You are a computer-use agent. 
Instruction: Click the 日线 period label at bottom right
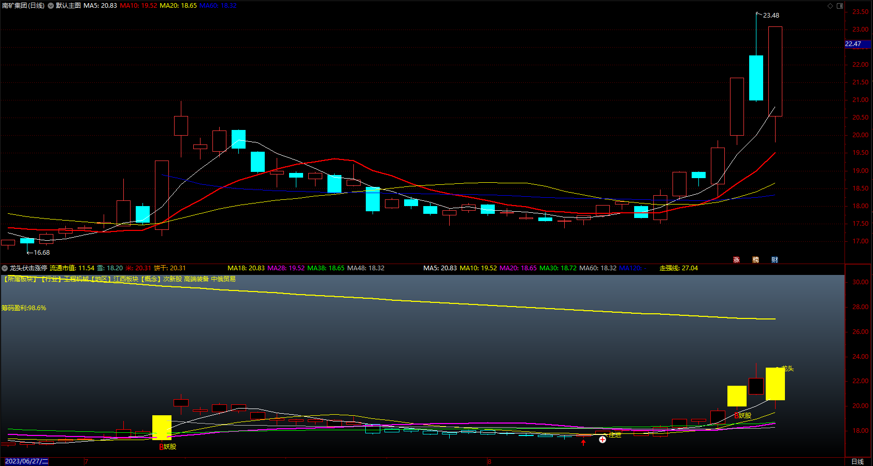coord(857,461)
